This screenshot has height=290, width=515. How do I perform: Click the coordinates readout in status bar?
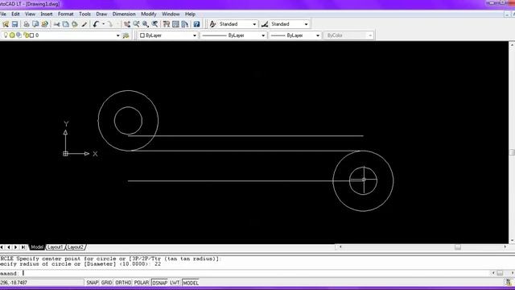(x=41, y=283)
